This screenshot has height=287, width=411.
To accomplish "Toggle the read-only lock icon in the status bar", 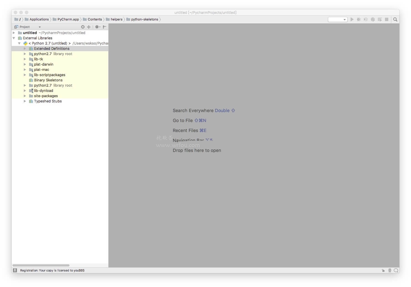I will pyautogui.click(x=383, y=270).
